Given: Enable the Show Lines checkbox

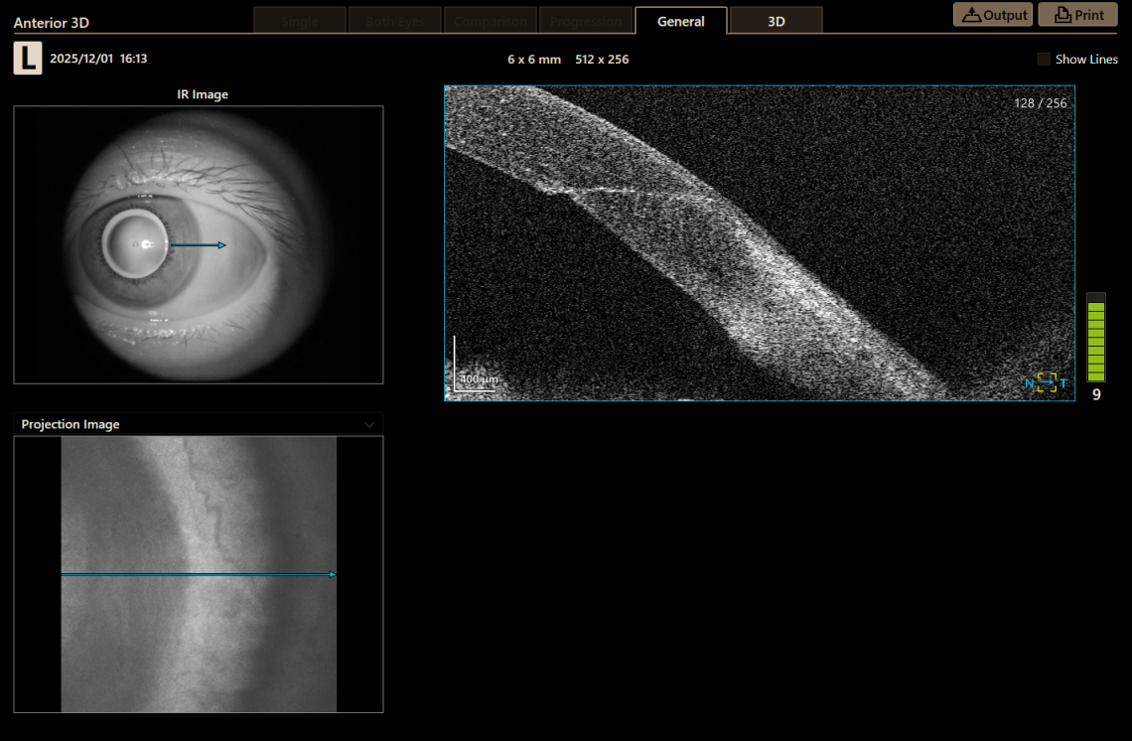Looking at the screenshot, I should pos(1044,59).
